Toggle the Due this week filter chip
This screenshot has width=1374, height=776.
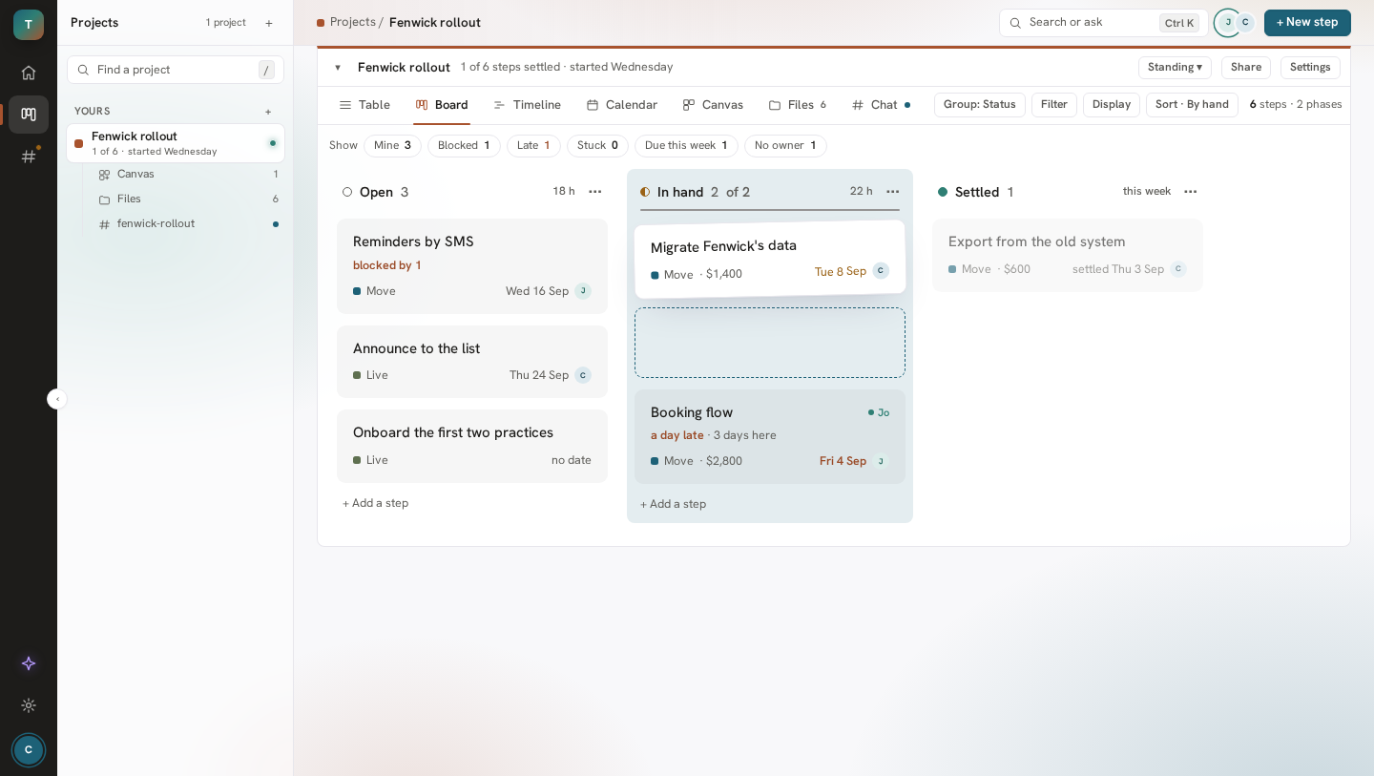click(x=686, y=146)
